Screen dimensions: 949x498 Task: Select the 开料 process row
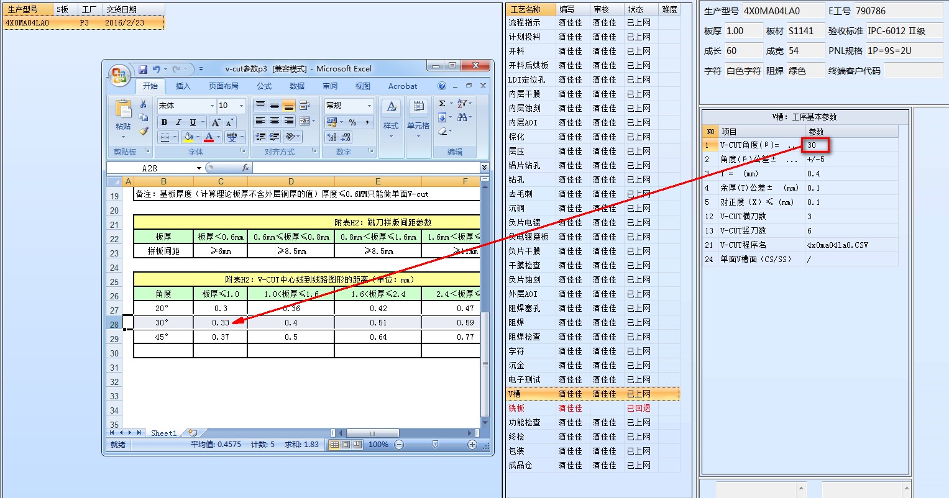coord(592,51)
